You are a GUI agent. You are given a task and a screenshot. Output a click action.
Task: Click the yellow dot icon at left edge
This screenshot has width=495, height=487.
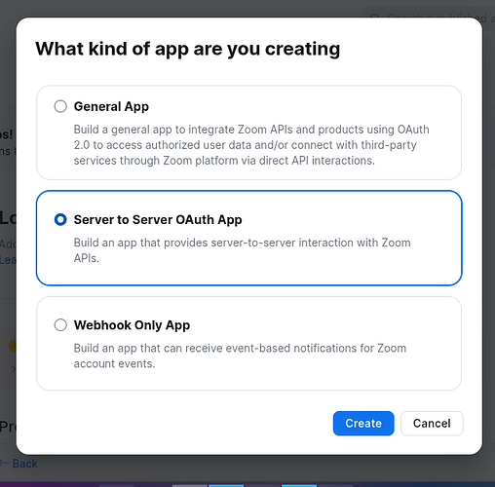point(13,346)
